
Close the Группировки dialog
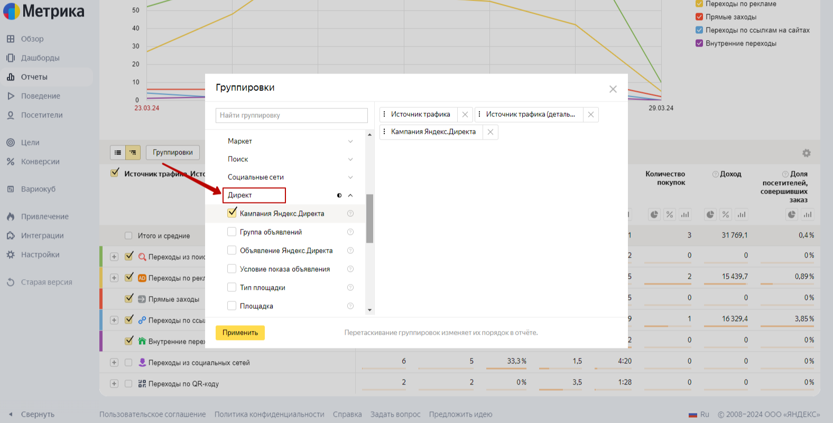(613, 89)
